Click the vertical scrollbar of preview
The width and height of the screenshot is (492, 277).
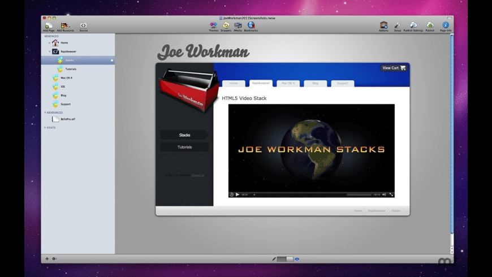pyautogui.click(x=452, y=135)
